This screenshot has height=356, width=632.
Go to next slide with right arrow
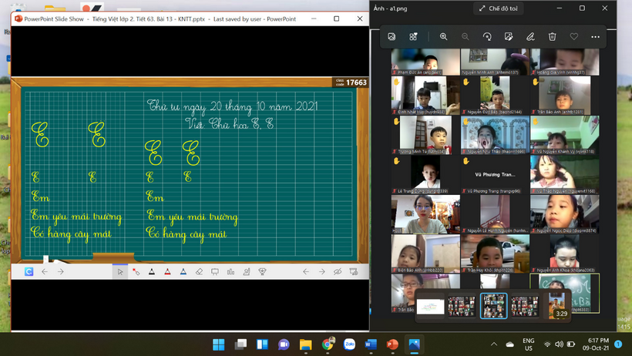point(321,271)
